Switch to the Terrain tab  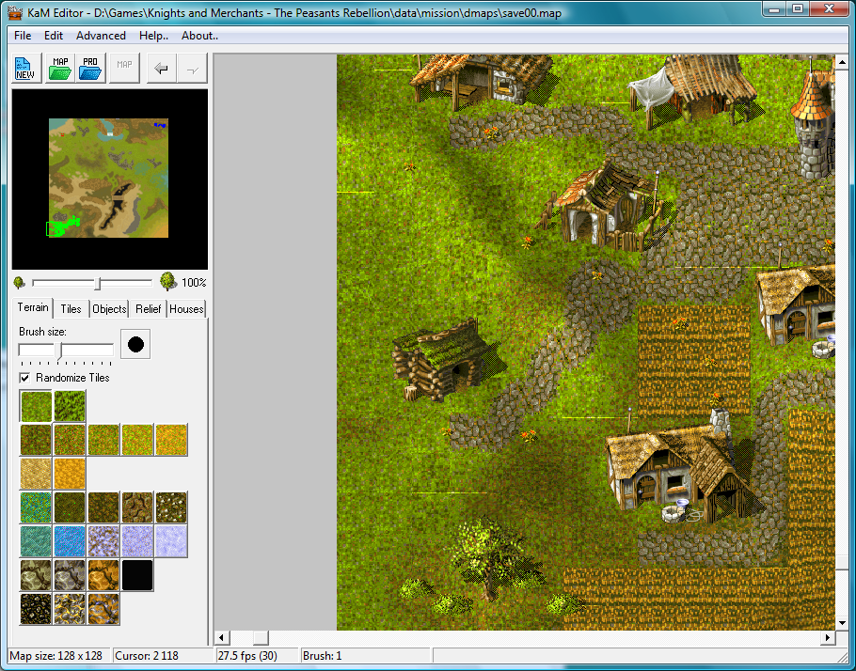(33, 307)
